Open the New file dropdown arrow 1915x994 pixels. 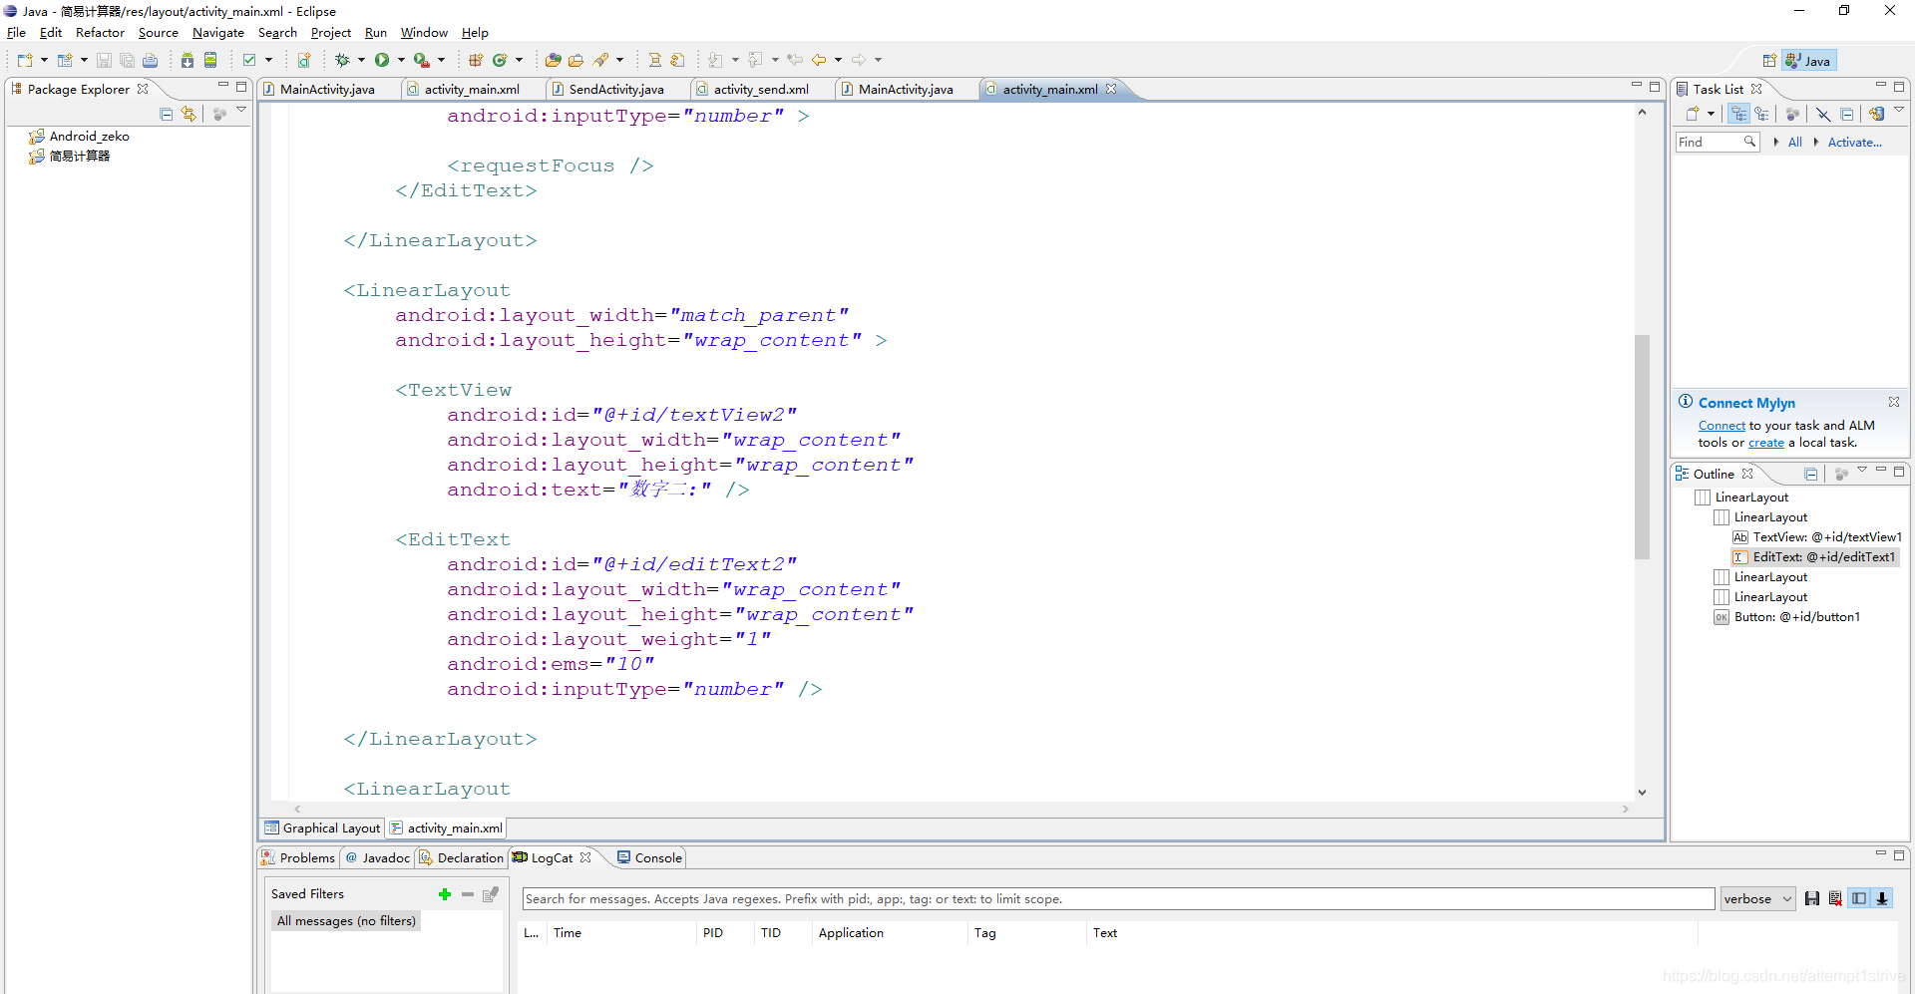point(44,60)
